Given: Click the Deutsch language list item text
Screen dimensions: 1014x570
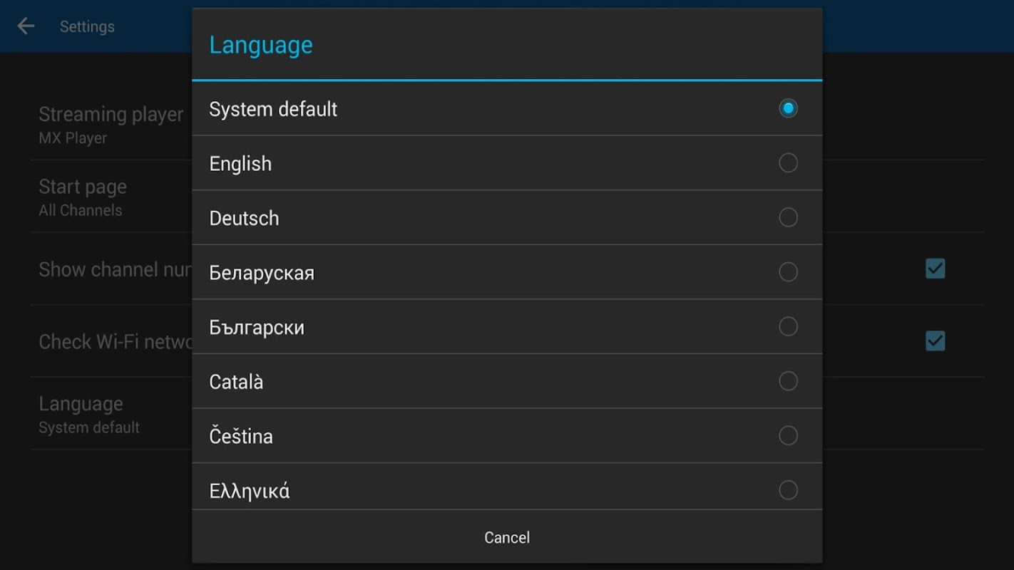Looking at the screenshot, I should pyautogui.click(x=244, y=218).
